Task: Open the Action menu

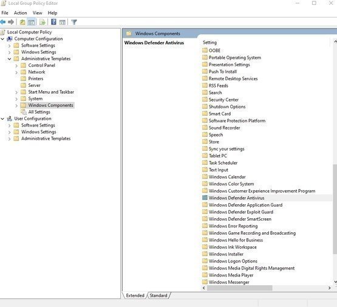Action: [x=21, y=13]
